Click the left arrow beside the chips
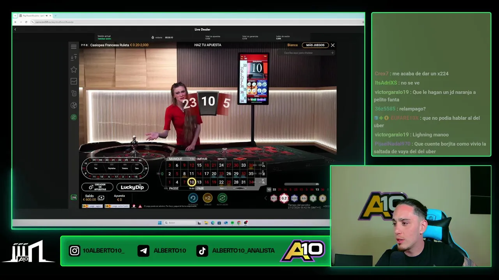The height and width of the screenshot is (280, 499). point(266,198)
